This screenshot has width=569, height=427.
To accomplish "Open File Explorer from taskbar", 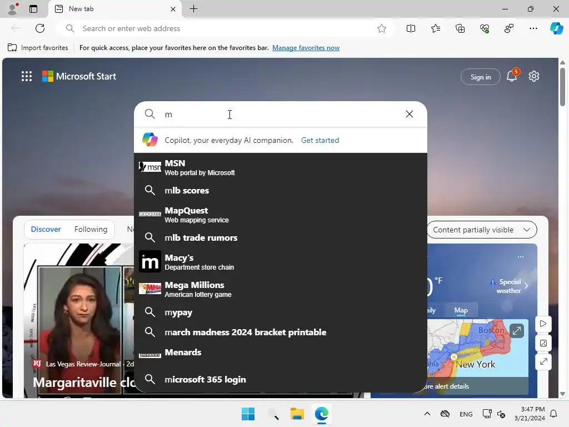I will [x=297, y=414].
